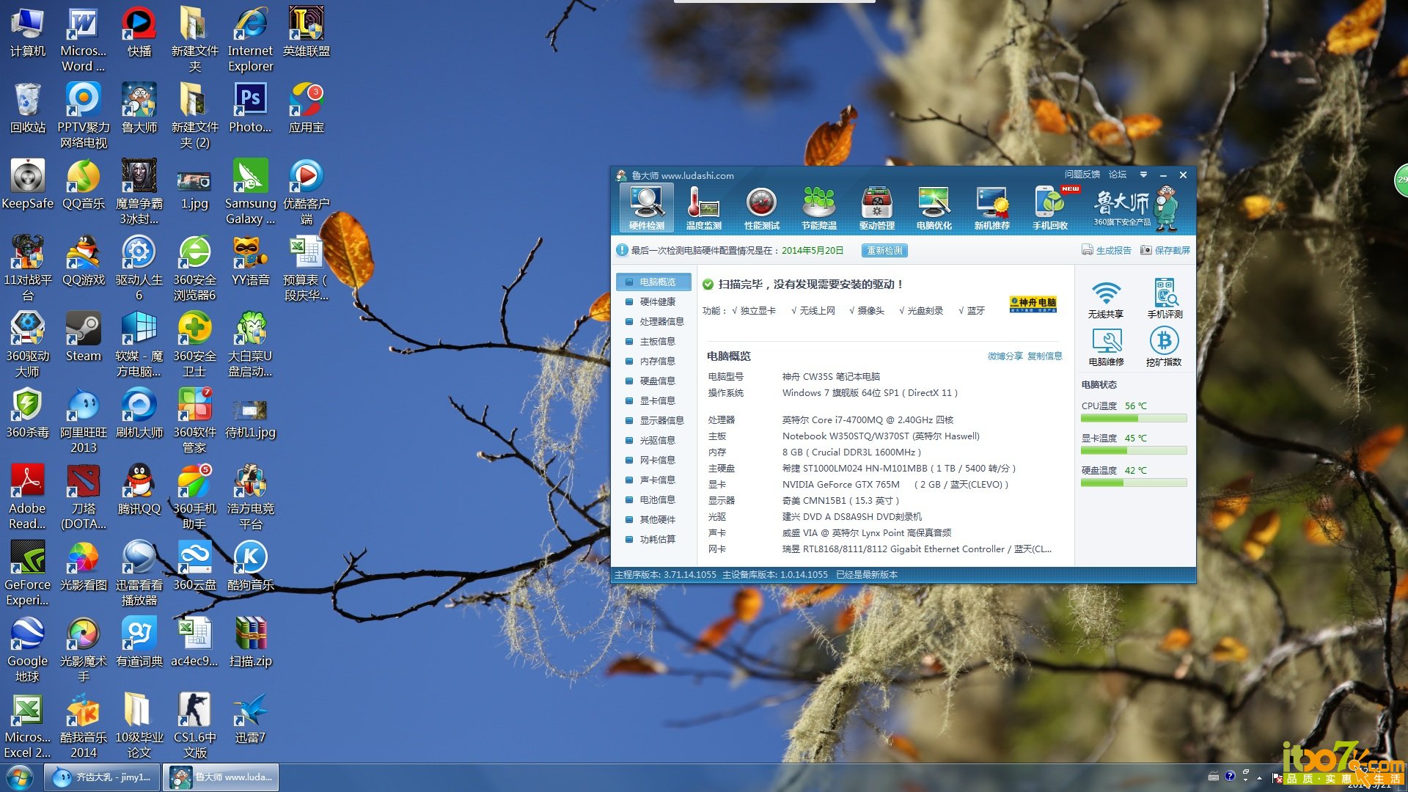Select the 硬件健康 hardware health tab
The height and width of the screenshot is (792, 1408).
pyautogui.click(x=654, y=302)
